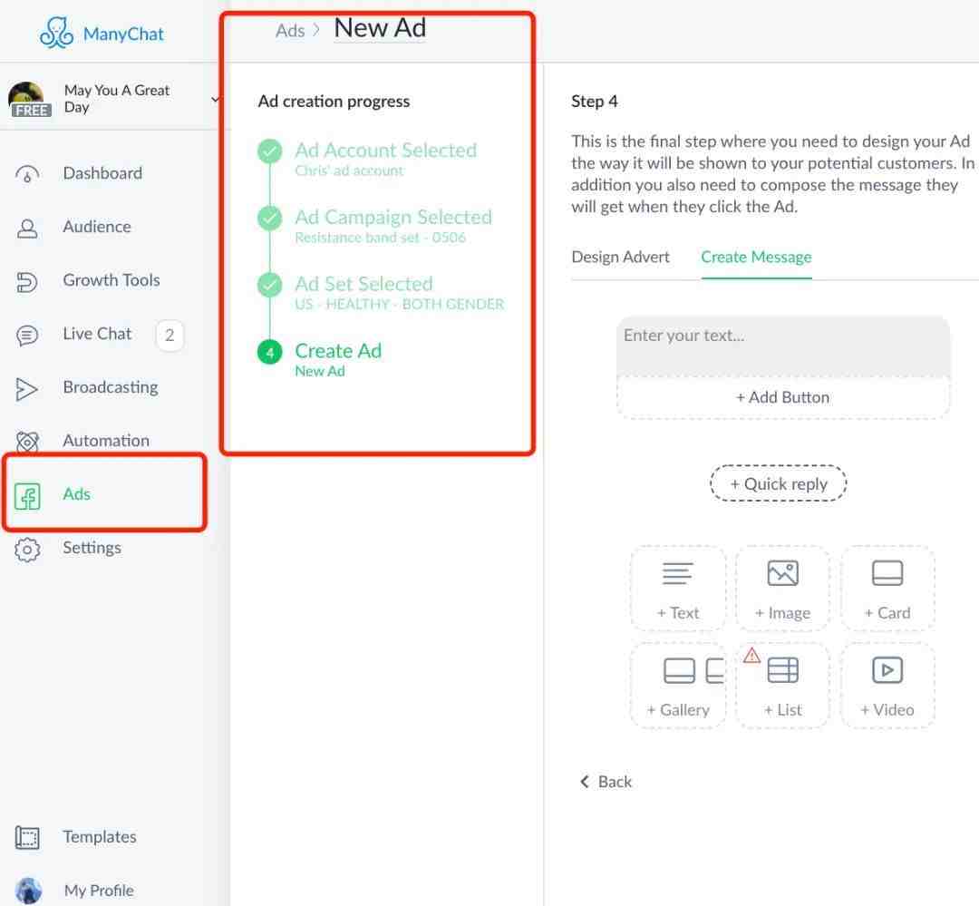This screenshot has width=979, height=906.
Task: Click the ManyChat logo icon
Action: pos(56,34)
